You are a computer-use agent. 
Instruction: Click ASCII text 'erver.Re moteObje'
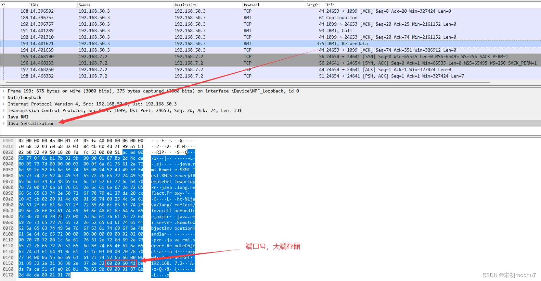tap(173, 246)
